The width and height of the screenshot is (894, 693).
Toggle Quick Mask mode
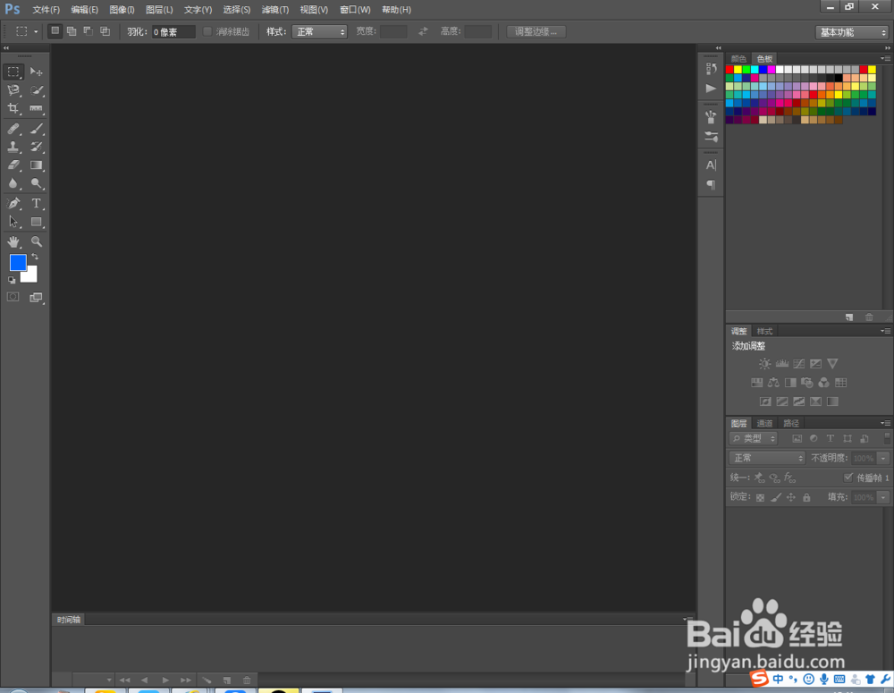(x=13, y=297)
